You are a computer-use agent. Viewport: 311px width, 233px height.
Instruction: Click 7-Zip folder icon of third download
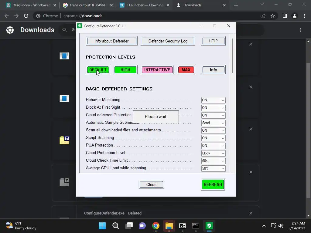64,140
